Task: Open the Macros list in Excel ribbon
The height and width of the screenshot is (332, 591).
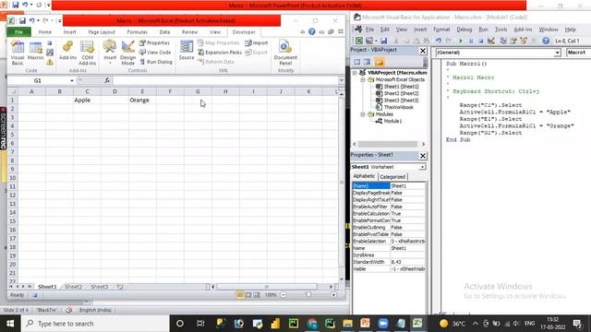Action: [35, 52]
